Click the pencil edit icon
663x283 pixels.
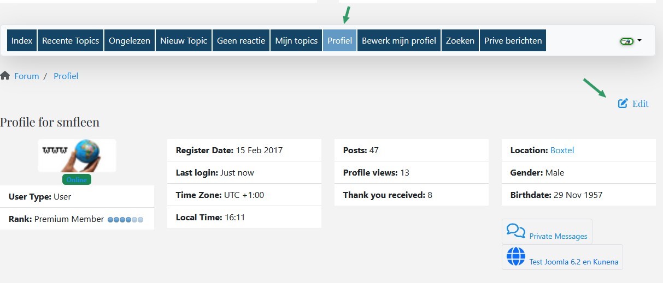coord(623,104)
